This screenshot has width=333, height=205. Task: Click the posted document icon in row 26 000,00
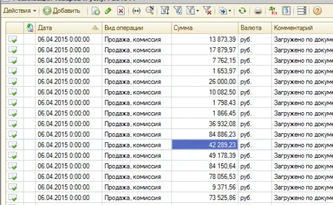[12, 81]
